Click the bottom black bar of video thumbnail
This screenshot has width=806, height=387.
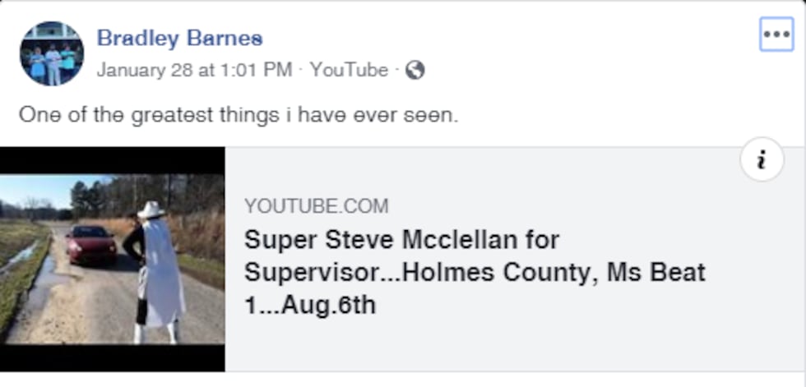tap(113, 357)
